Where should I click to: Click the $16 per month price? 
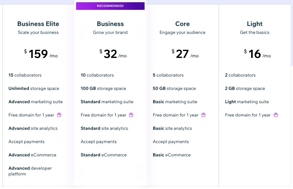(x=257, y=54)
